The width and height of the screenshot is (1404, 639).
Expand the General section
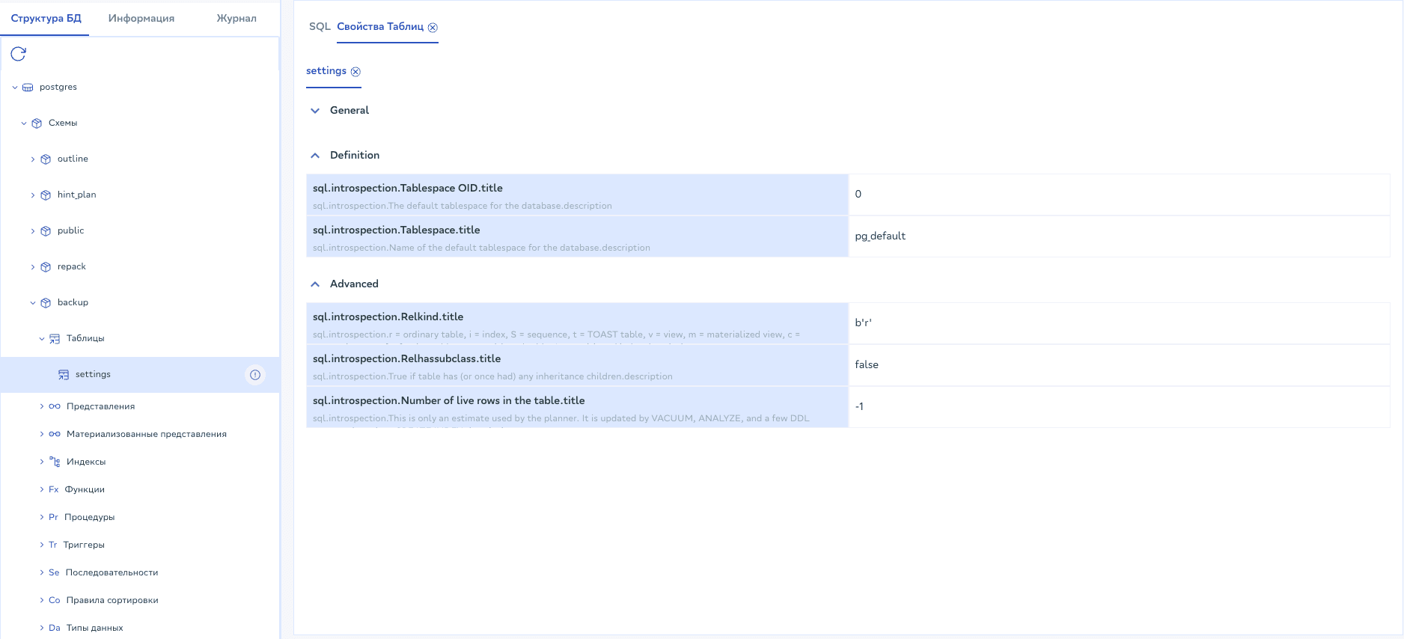(315, 111)
